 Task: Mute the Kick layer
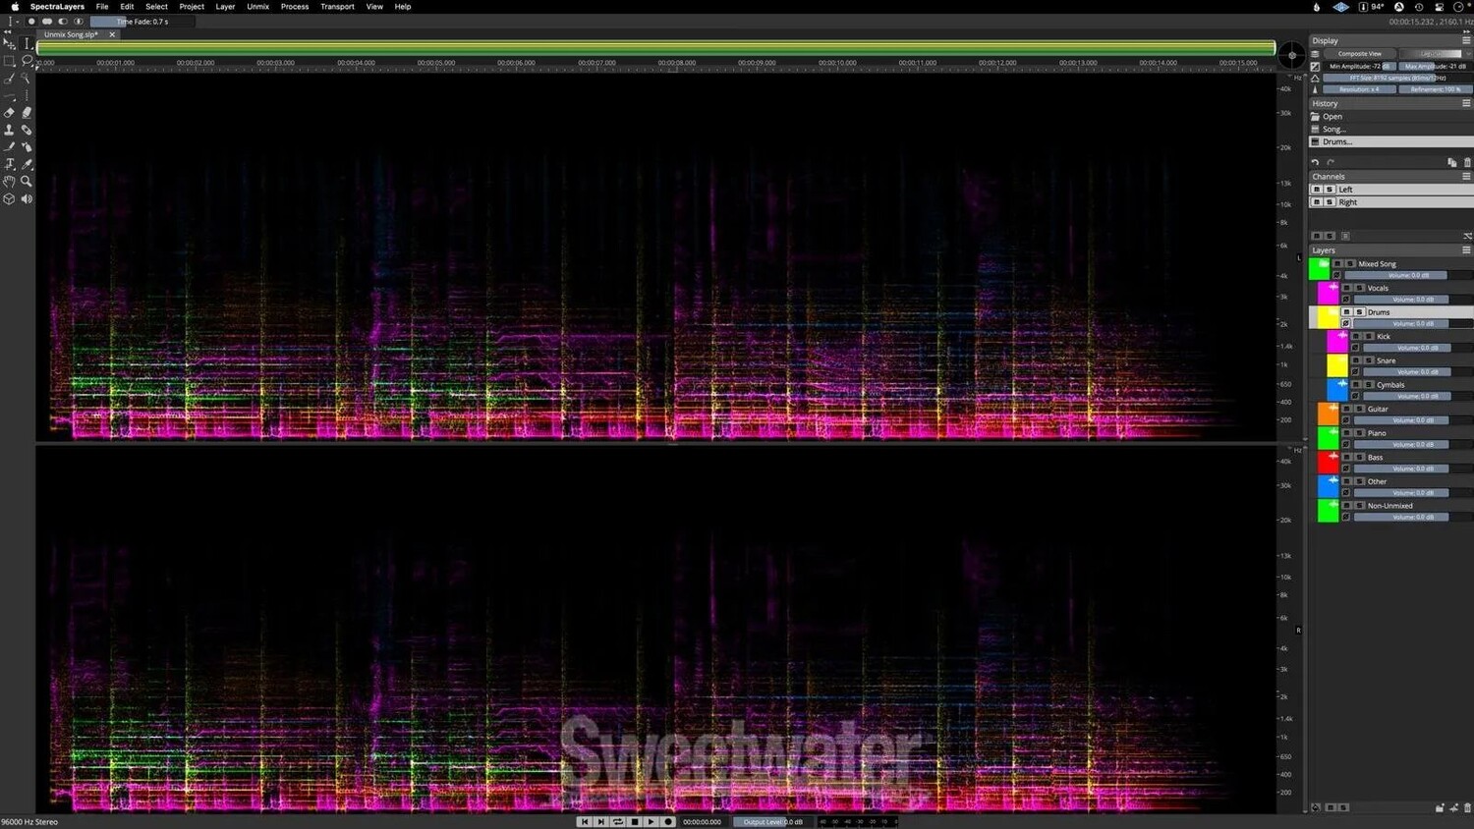coord(1356,336)
